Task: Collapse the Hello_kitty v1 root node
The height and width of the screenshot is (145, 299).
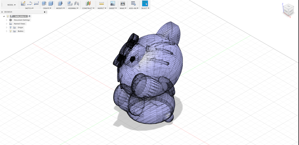Action: (x=4, y=16)
